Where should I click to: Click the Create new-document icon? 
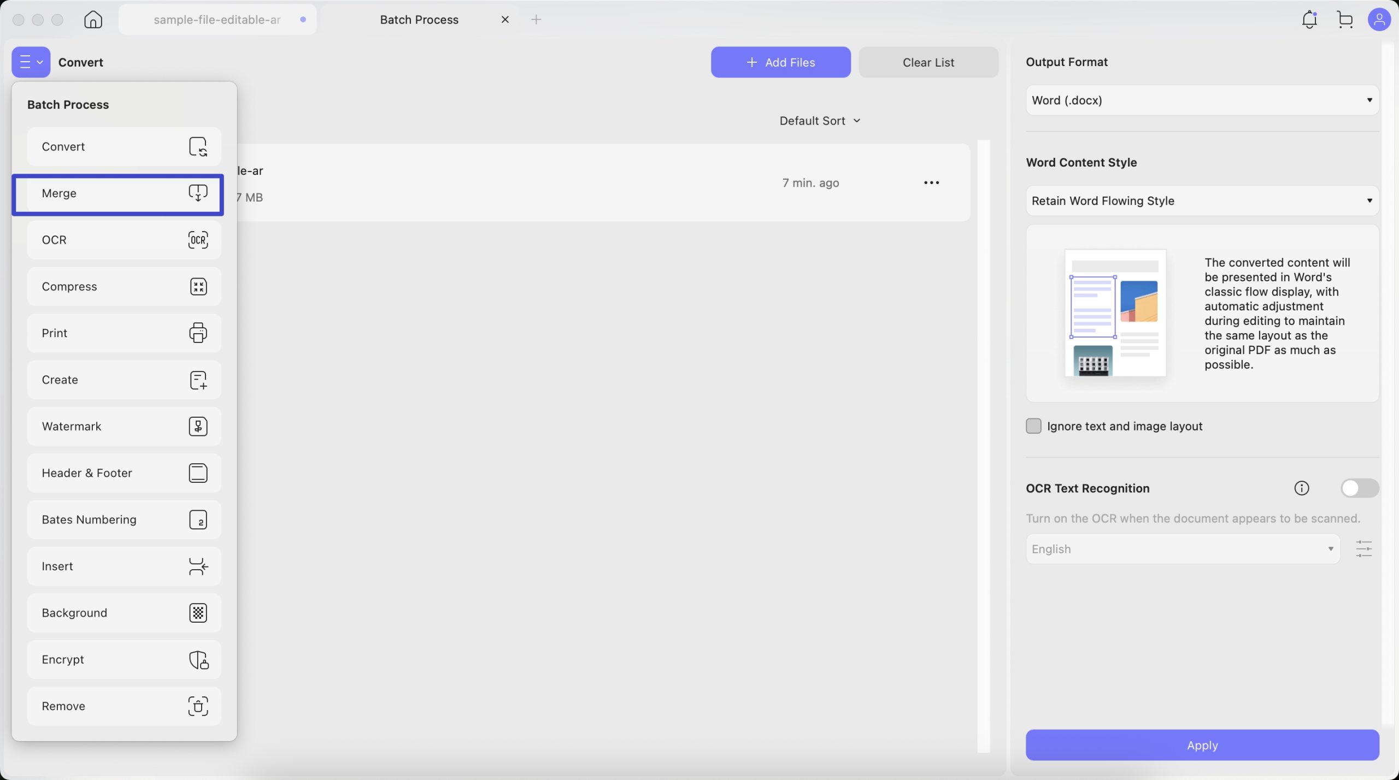pos(198,380)
